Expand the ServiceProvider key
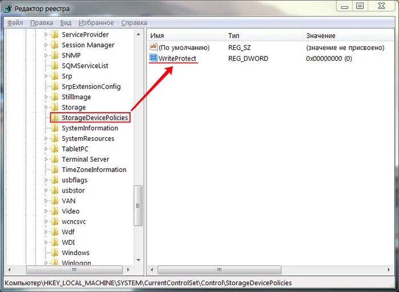 pos(46,34)
